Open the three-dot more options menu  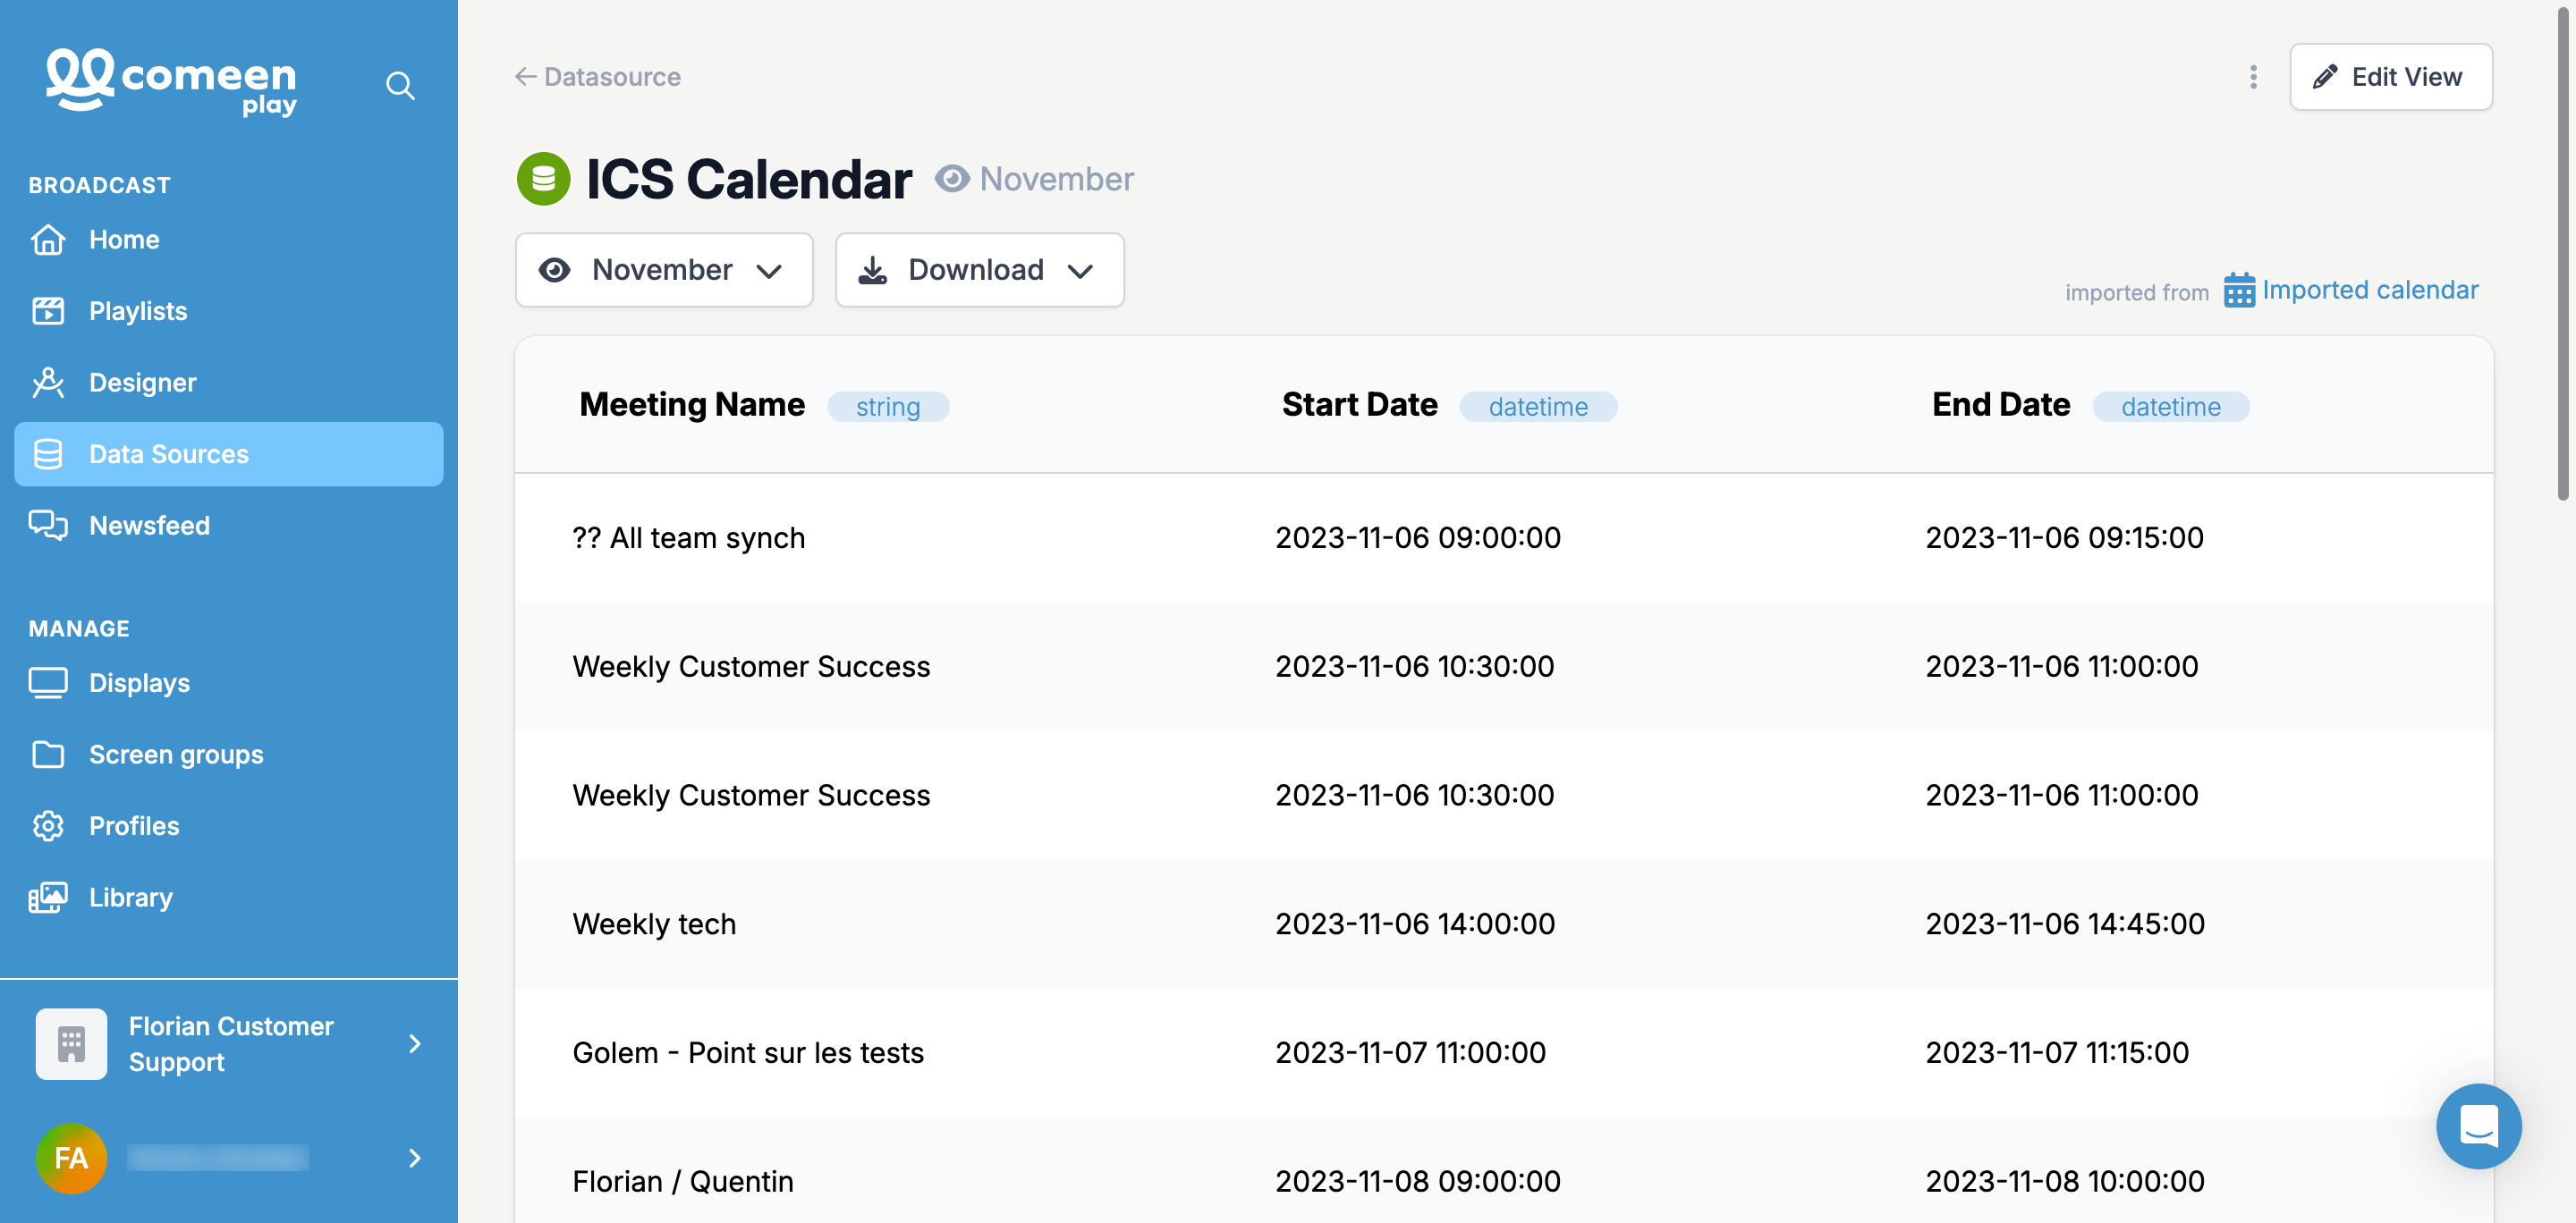point(2253,77)
